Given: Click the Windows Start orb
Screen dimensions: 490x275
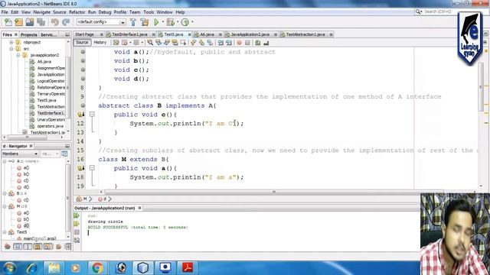Looking at the screenshot, I should (9, 268).
